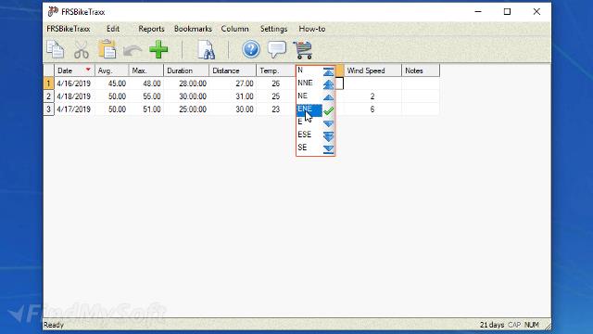Click empty Wind Speed cell in row 1
Image resolution: width=593 pixels, height=334 pixels.
[x=372, y=83]
